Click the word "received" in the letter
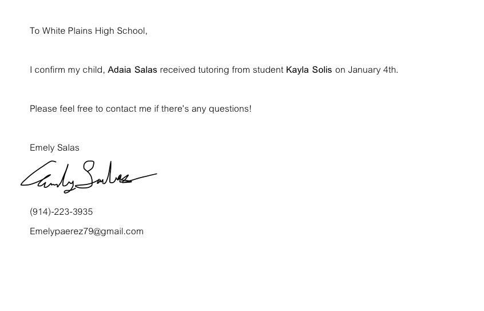Screen dimensions: 484x311 pyautogui.click(x=177, y=70)
